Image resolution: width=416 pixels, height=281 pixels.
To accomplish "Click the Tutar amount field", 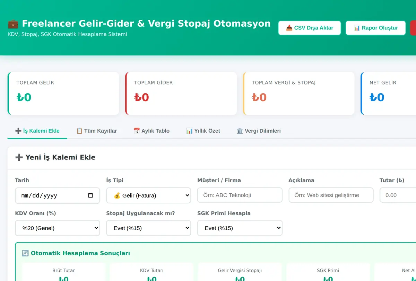I will 398,195.
